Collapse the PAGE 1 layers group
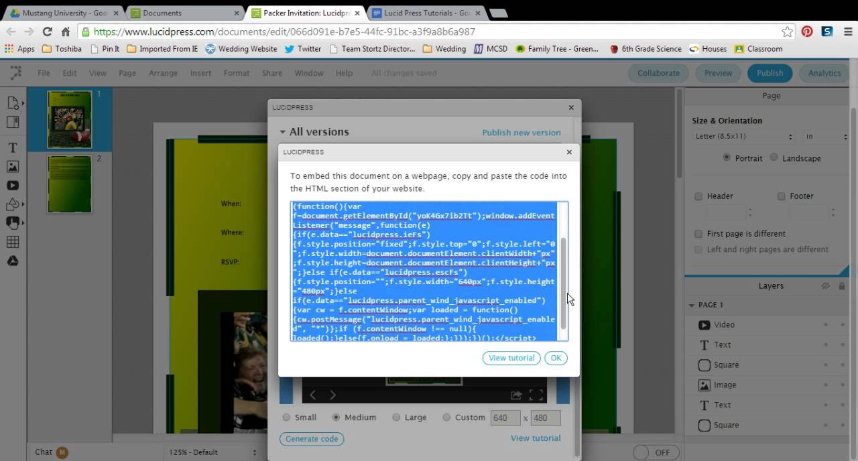This screenshot has height=461, width=858. pyautogui.click(x=692, y=305)
